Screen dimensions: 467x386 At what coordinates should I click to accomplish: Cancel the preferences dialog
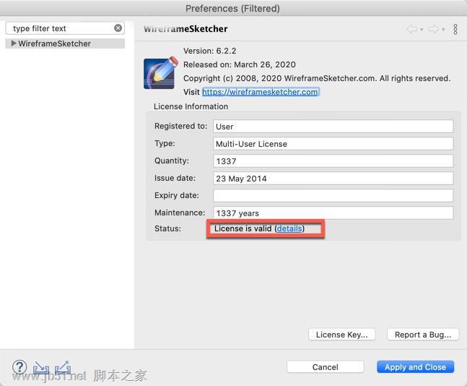(326, 367)
